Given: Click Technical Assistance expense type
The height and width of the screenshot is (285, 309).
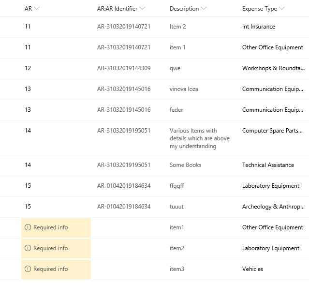Looking at the screenshot, I should pyautogui.click(x=268, y=165).
